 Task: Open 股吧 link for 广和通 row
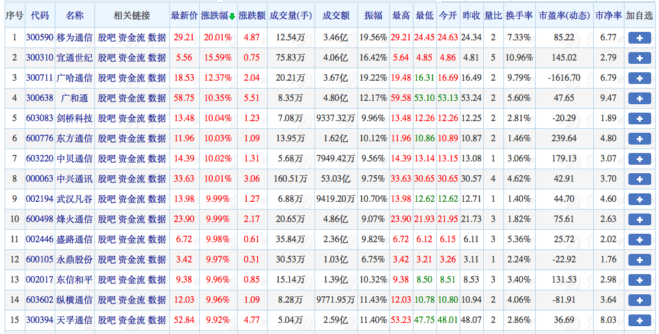point(106,98)
